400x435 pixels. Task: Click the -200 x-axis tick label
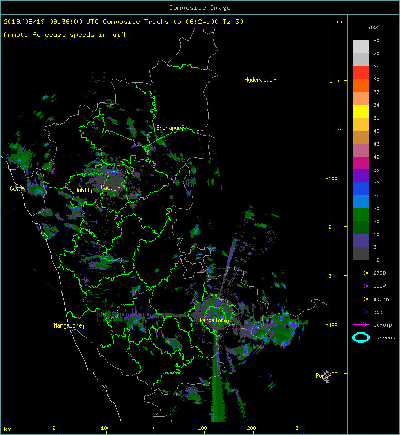55,428
